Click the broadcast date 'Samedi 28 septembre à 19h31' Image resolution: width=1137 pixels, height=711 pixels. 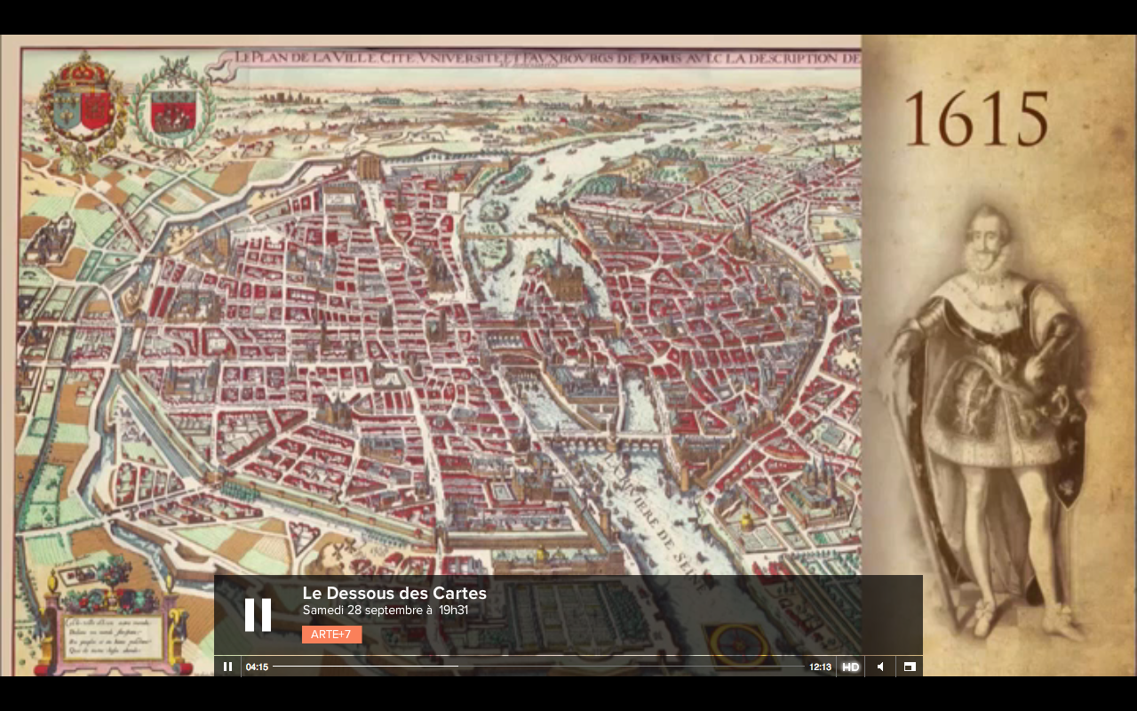(x=386, y=611)
